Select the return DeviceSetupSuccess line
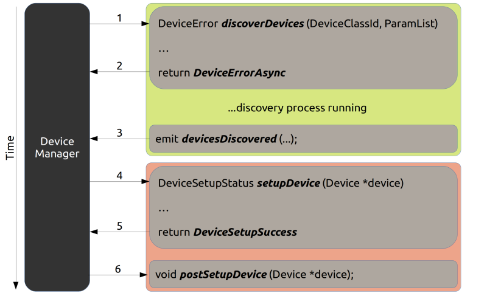 coord(227,232)
